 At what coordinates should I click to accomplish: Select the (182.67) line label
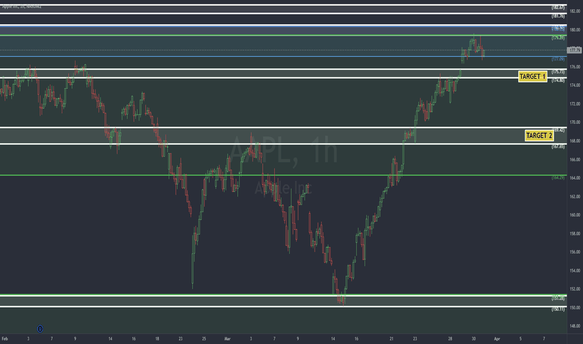[x=558, y=8]
